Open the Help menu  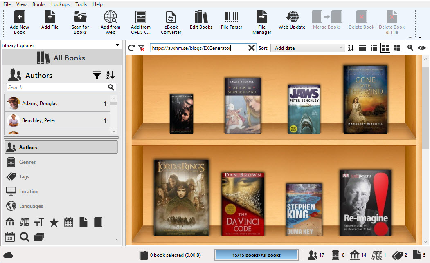click(97, 4)
